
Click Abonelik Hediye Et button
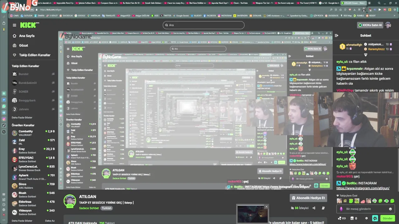308,198
